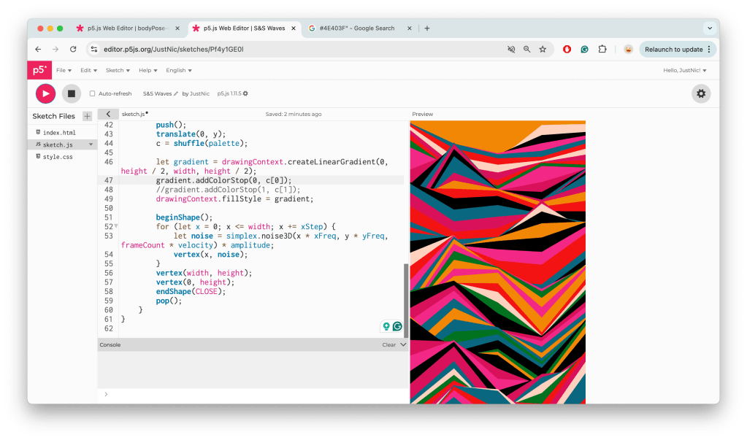Click pencil icon to rename S&S Waves
747x440 pixels.
pyautogui.click(x=176, y=94)
